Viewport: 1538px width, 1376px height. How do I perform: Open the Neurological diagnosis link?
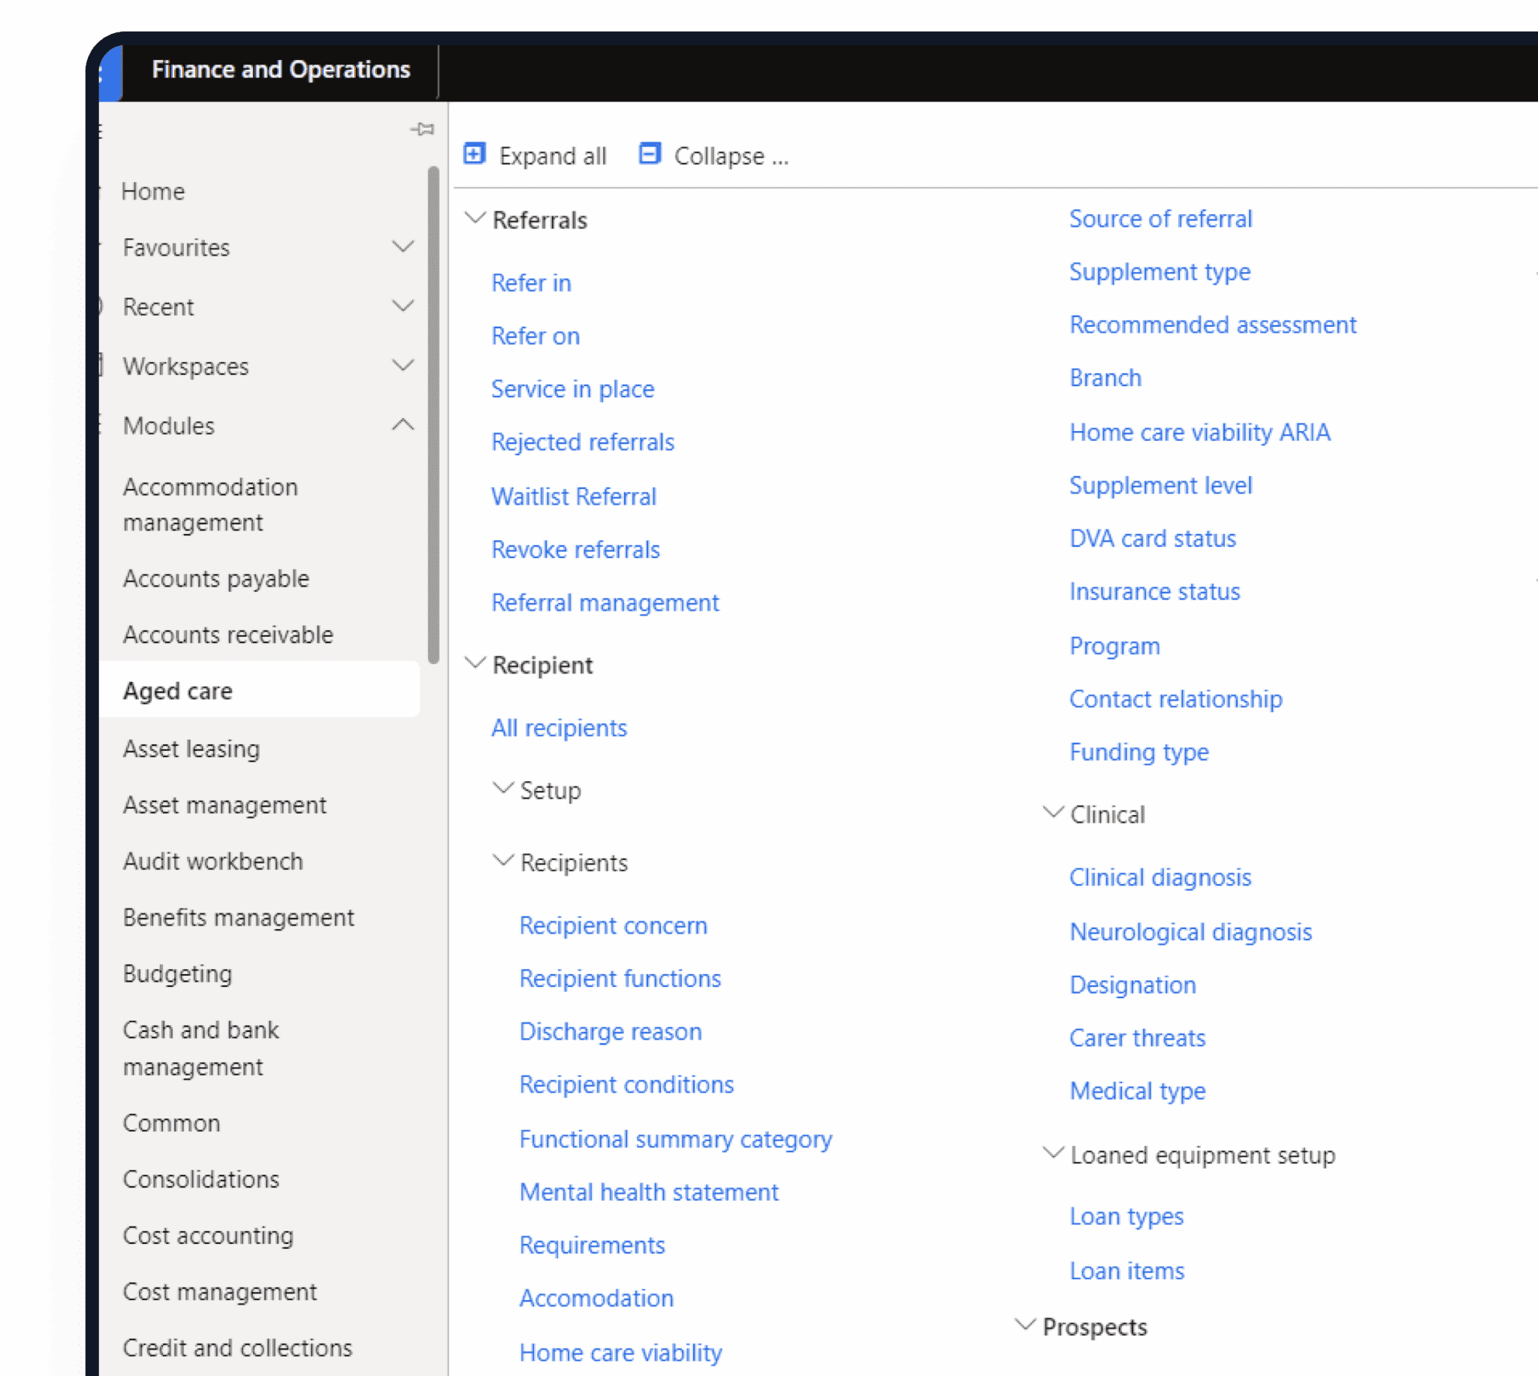tap(1191, 932)
